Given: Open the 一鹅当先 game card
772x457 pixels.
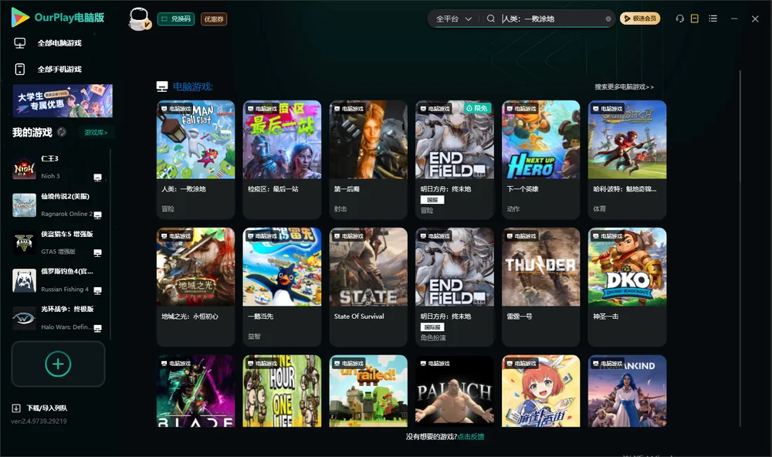Looking at the screenshot, I should tap(282, 287).
